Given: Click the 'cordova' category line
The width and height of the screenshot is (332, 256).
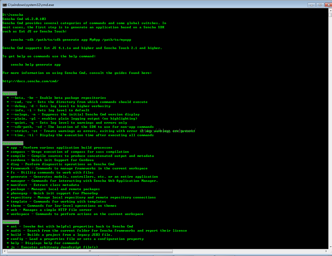Looking at the screenshot, I should pos(50,160).
